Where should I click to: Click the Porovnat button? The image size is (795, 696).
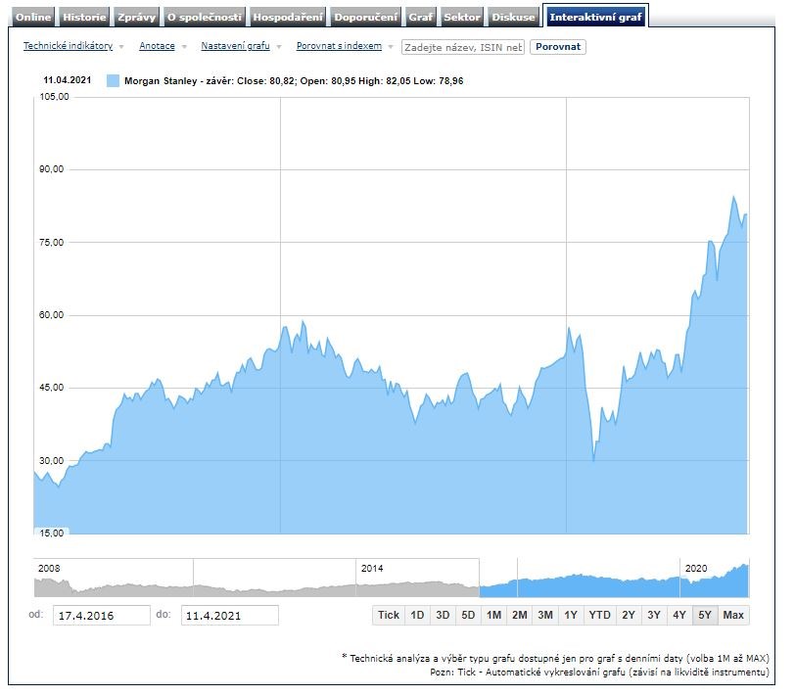pos(557,46)
